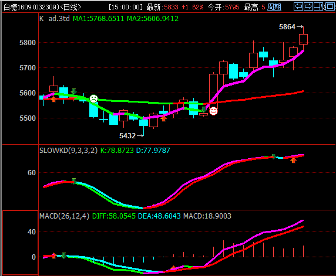Click the green down arrow on SLOWKD top right
336x276 pixels.
[x=273, y=156]
